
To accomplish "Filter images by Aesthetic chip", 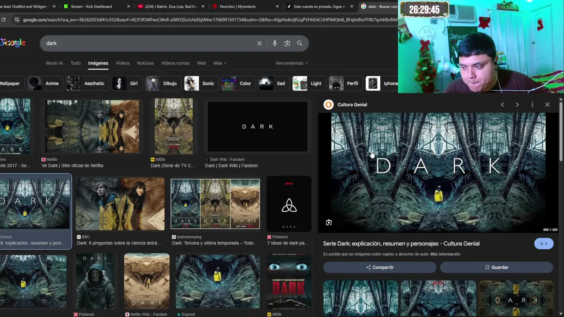I will tap(87, 83).
